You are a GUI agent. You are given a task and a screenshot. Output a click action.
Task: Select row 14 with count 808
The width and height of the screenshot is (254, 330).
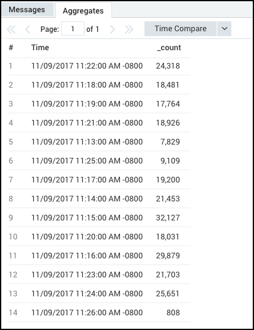99,312
